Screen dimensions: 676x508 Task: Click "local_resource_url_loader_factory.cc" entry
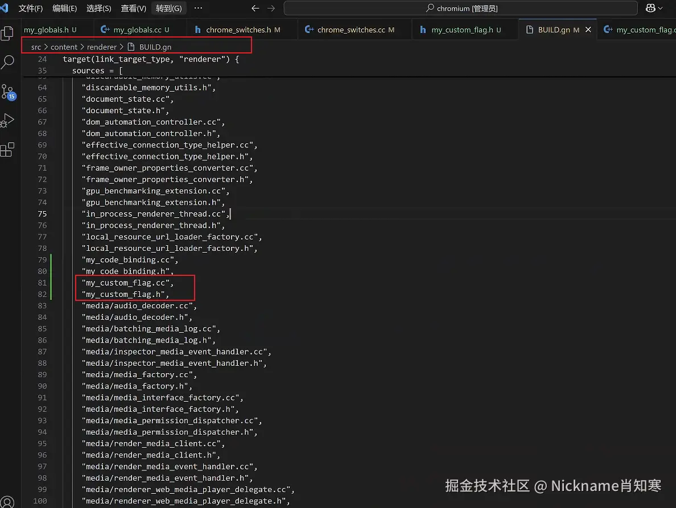(170, 237)
